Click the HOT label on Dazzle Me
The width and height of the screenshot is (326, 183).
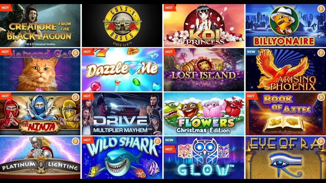(x=88, y=52)
